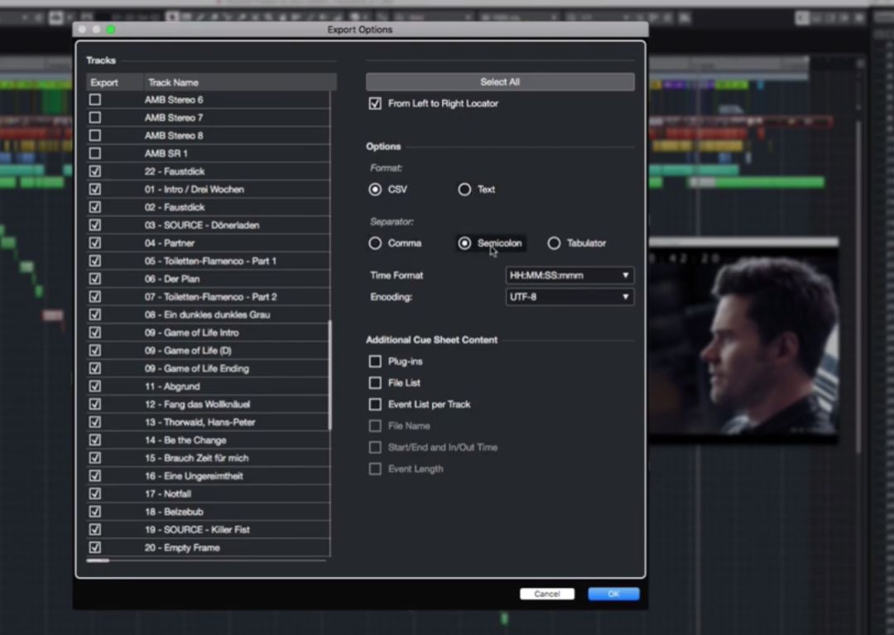Choose the Text format option
The image size is (894, 635).
[464, 190]
